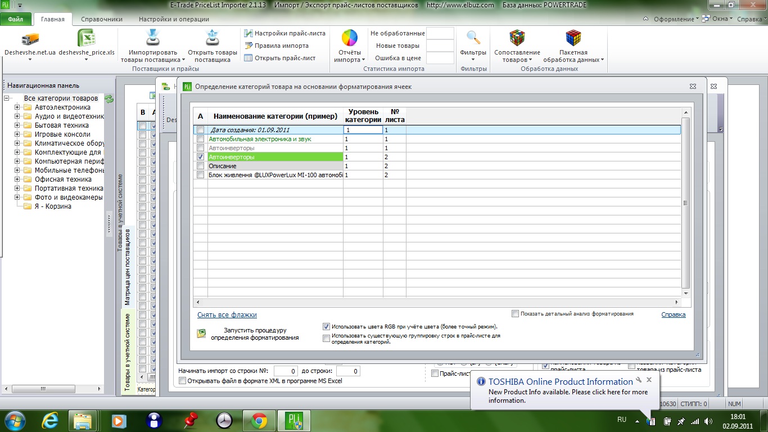Viewport: 768px width, 432px height.
Task: Open the Windows Start menu
Action: coord(15,420)
